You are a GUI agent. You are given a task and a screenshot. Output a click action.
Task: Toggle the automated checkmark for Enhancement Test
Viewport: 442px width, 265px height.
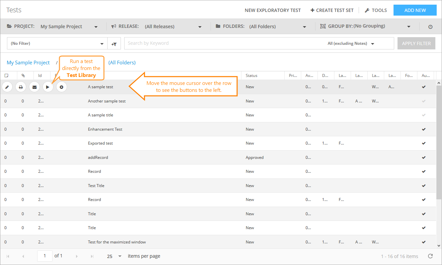[423, 129]
